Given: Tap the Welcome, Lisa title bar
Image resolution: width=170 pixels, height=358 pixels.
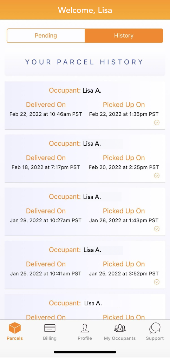Looking at the screenshot, I should (x=85, y=10).
